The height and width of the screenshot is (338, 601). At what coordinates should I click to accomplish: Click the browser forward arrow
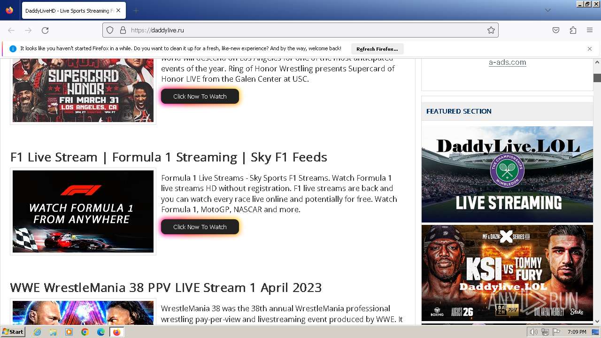tap(28, 30)
